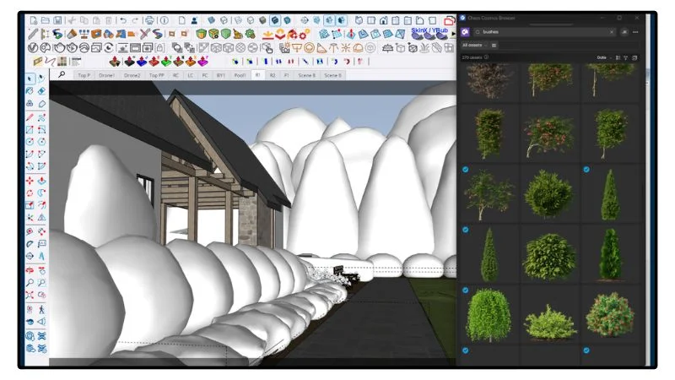The height and width of the screenshot is (380, 675).
Task: Open the Cosmos filter funnel
Action: coord(625,57)
